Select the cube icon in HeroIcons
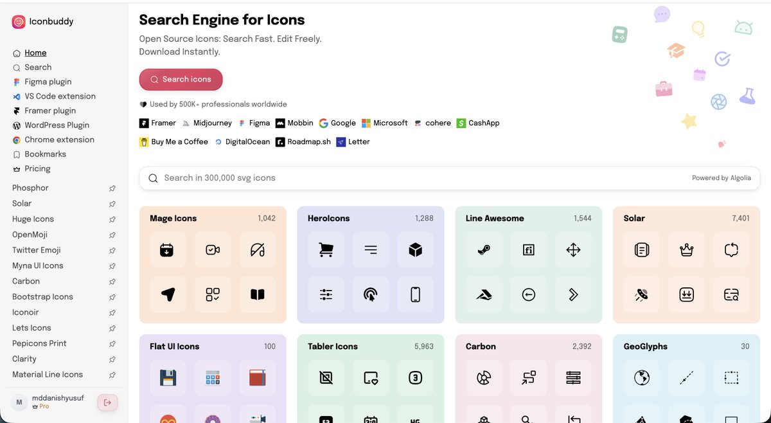The height and width of the screenshot is (423, 771). pyautogui.click(x=415, y=250)
